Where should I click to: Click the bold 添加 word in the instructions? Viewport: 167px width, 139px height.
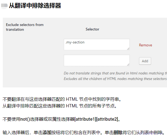(47, 133)
